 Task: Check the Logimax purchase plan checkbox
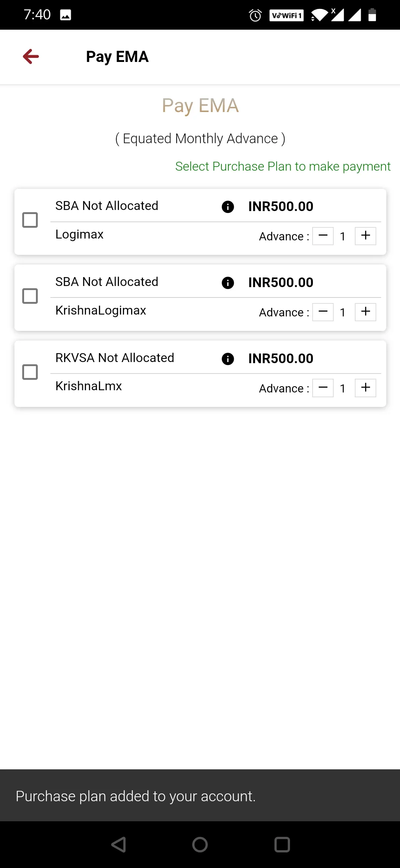tap(30, 220)
